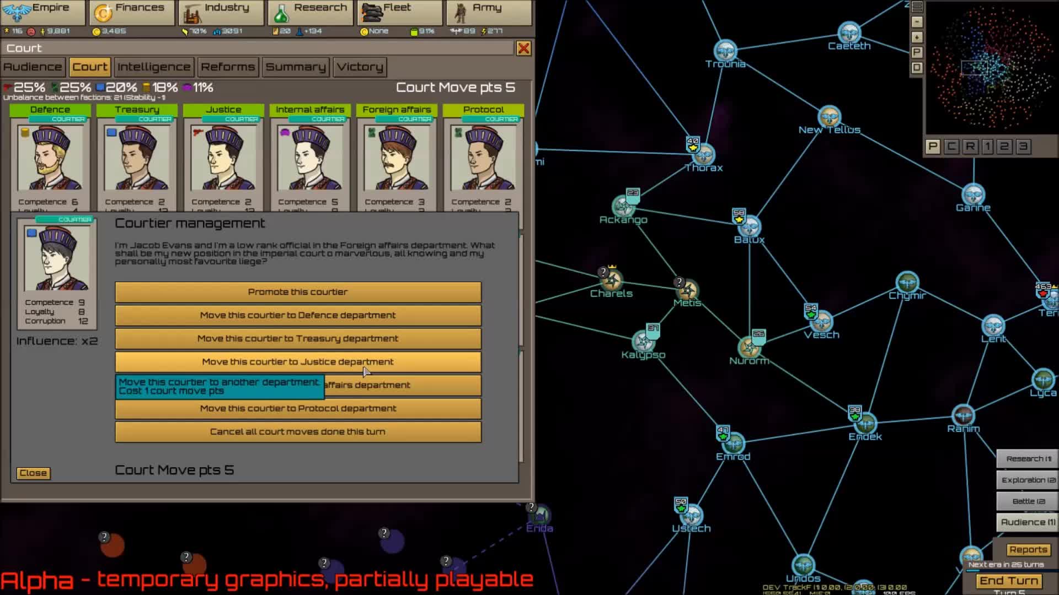Select the Balux star system
Screen dimensions: 1059x595
click(x=750, y=226)
